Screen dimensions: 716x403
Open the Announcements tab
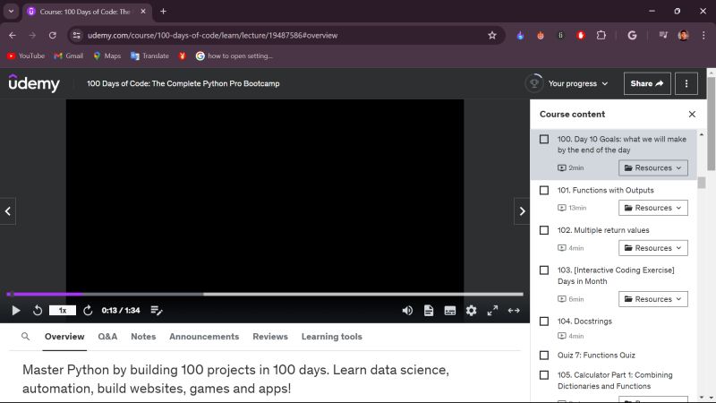(204, 337)
